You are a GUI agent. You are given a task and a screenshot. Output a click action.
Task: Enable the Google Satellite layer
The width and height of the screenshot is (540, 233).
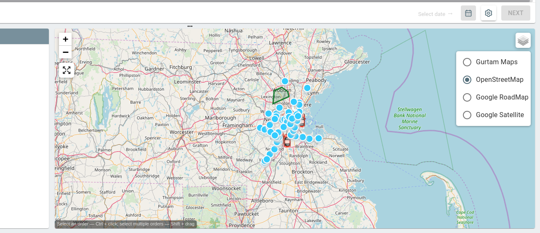(467, 115)
